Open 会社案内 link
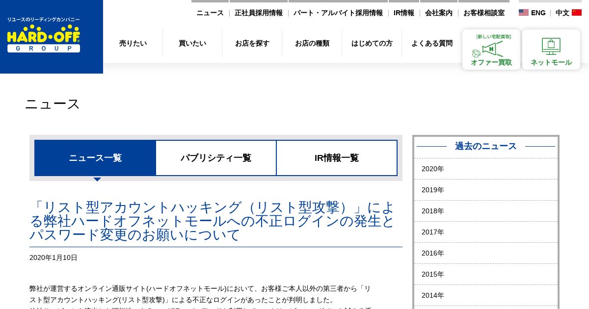The image size is (589, 309). point(439,13)
